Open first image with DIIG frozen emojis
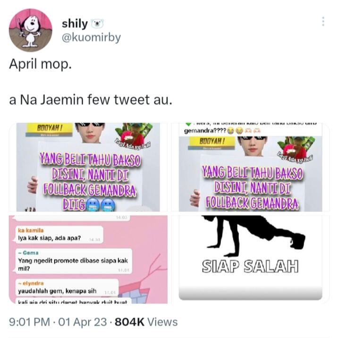Image resolution: width=338 pixels, height=338 pixels. click(x=88, y=167)
